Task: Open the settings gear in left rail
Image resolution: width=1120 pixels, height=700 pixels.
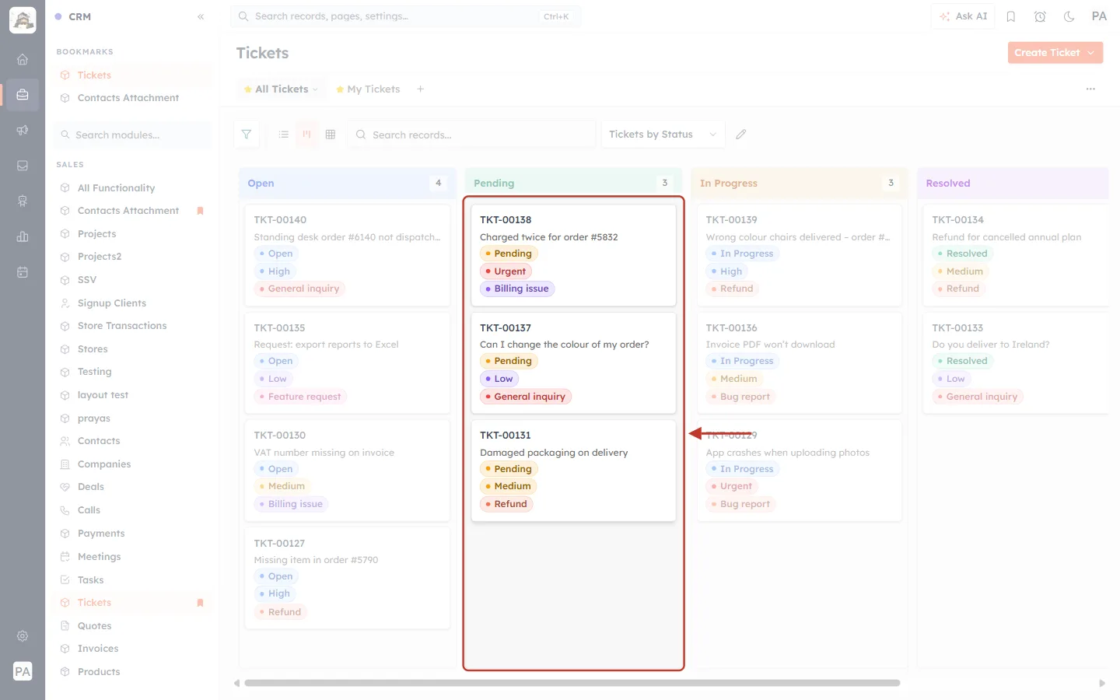Action: (23, 636)
